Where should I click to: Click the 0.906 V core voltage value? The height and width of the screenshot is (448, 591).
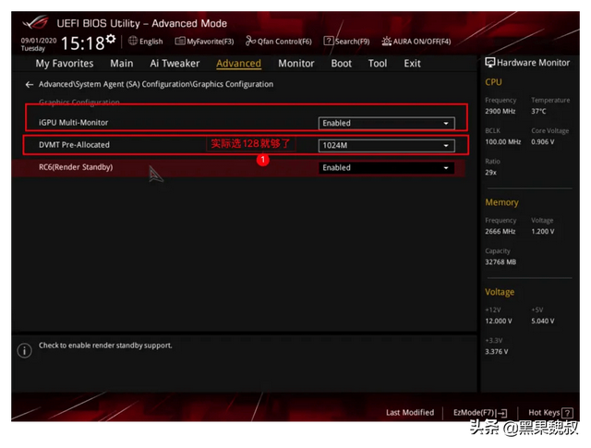click(x=542, y=142)
